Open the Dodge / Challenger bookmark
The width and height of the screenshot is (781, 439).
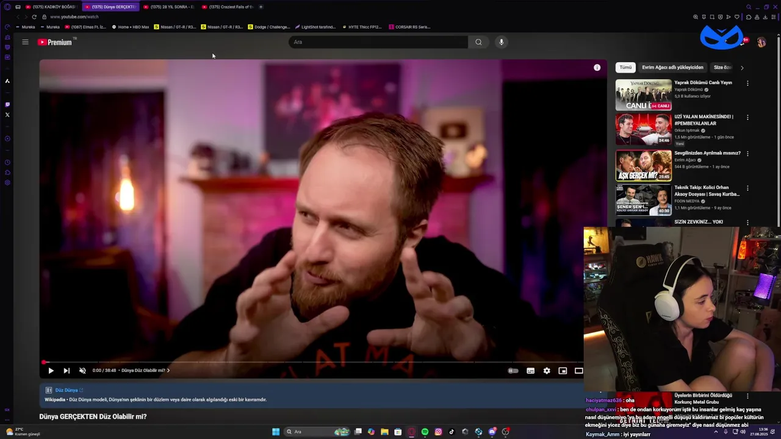[268, 27]
